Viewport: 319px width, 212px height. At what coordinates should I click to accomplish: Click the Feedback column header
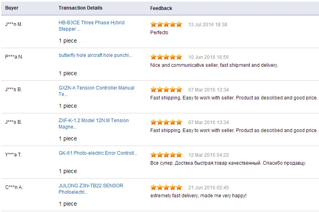point(161,8)
